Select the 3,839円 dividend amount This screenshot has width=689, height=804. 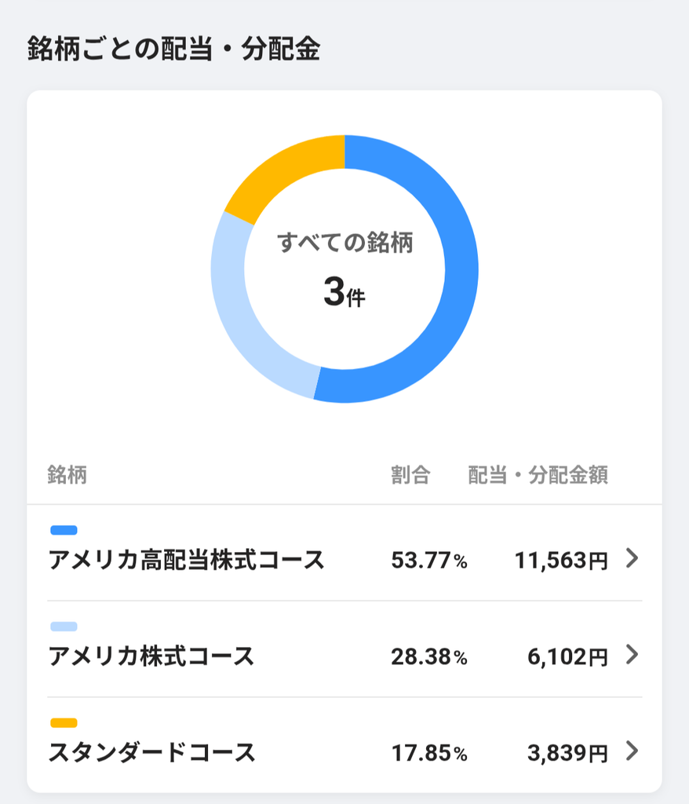click(x=567, y=753)
